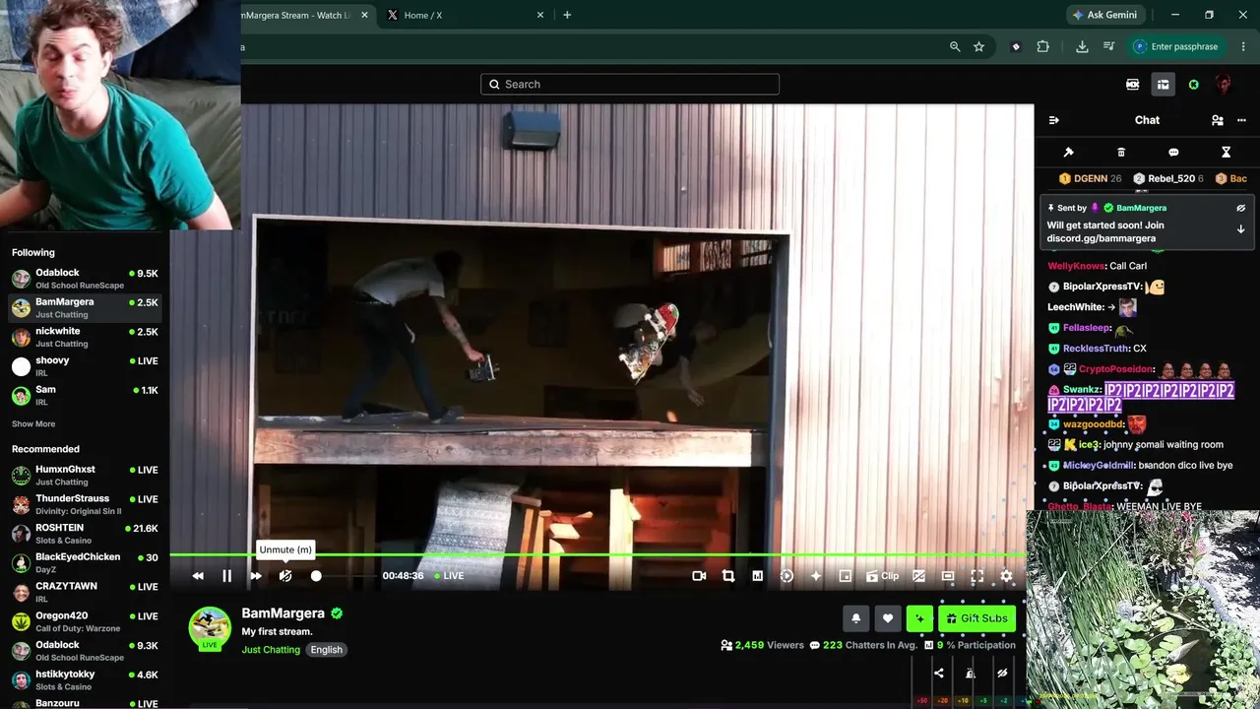Open hstikkytokky Slots & Casino channel
Viewport: 1260px width, 709px height.
(x=85, y=679)
